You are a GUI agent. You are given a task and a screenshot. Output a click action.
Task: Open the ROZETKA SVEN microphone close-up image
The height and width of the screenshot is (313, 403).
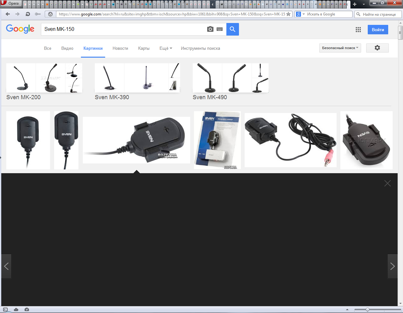click(x=136, y=140)
